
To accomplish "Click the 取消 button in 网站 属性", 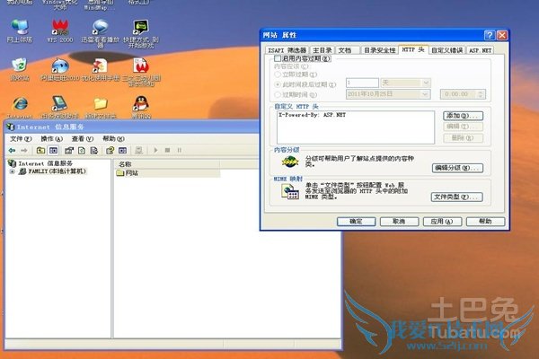I will point(399,222).
